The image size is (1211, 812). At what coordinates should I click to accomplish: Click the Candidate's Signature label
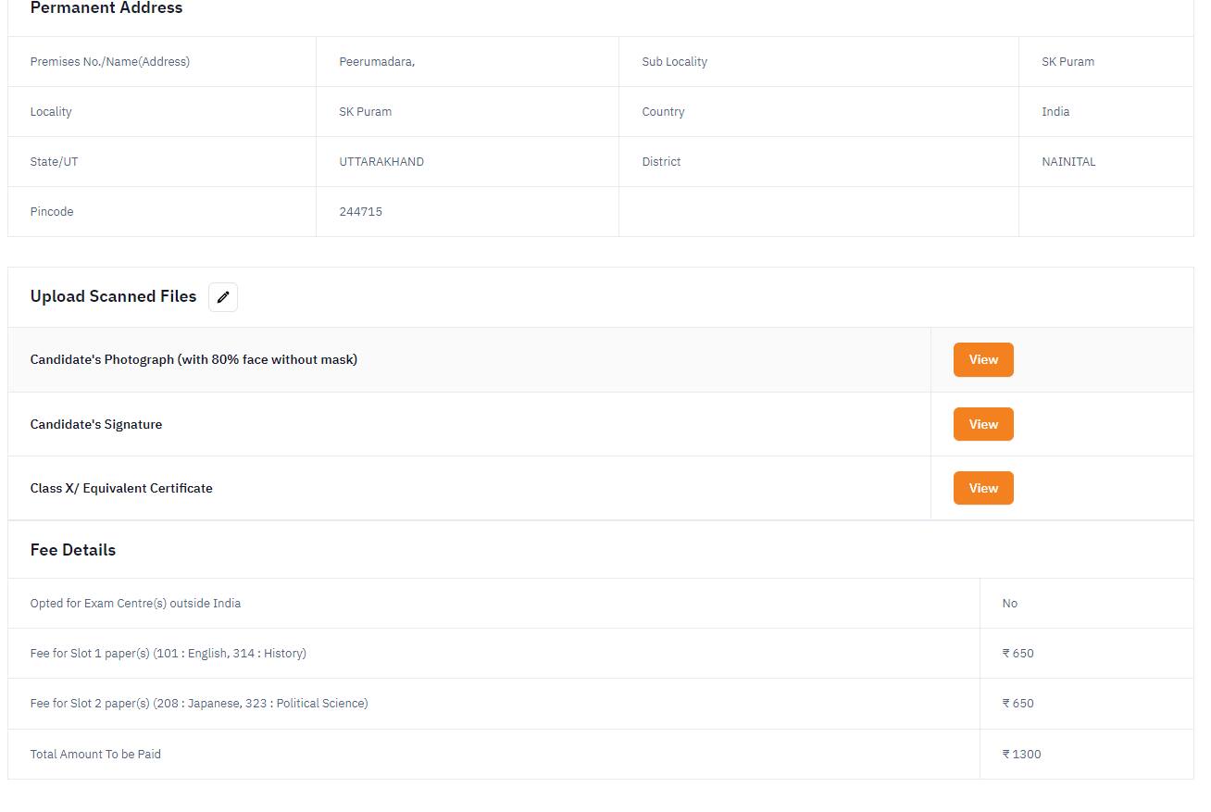pos(96,424)
